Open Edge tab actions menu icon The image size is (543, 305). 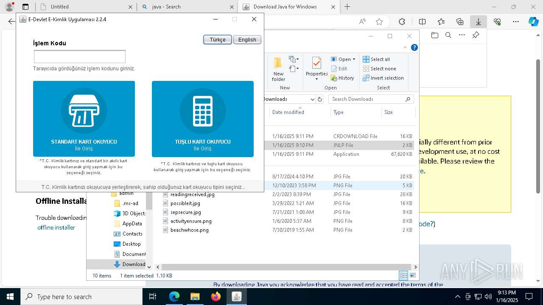point(25,7)
